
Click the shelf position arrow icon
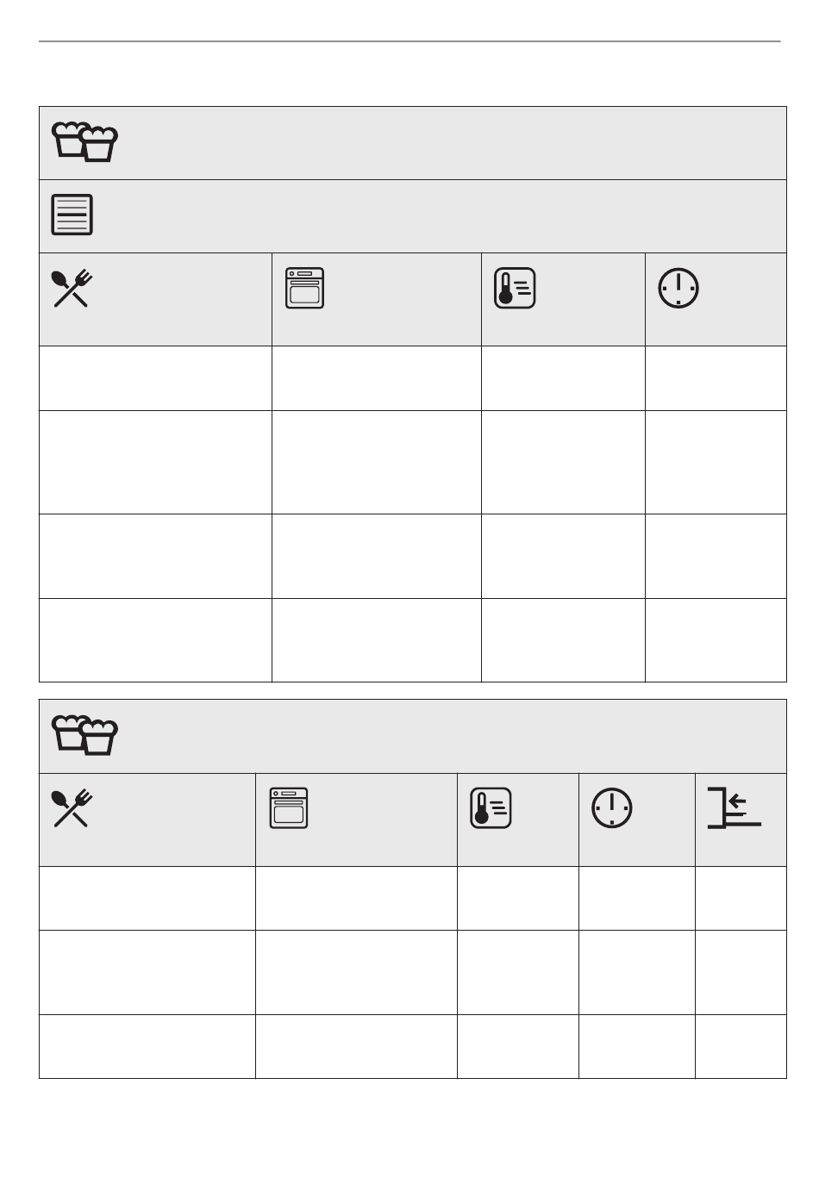click(x=734, y=807)
